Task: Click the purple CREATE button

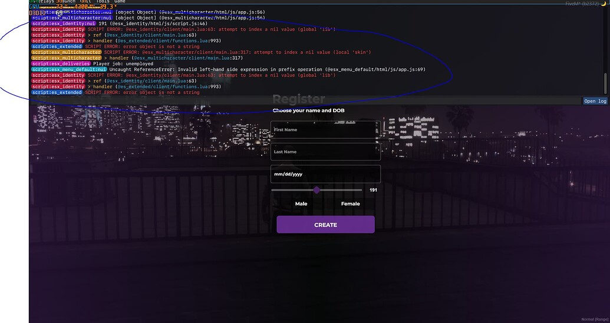Action: 325,225
